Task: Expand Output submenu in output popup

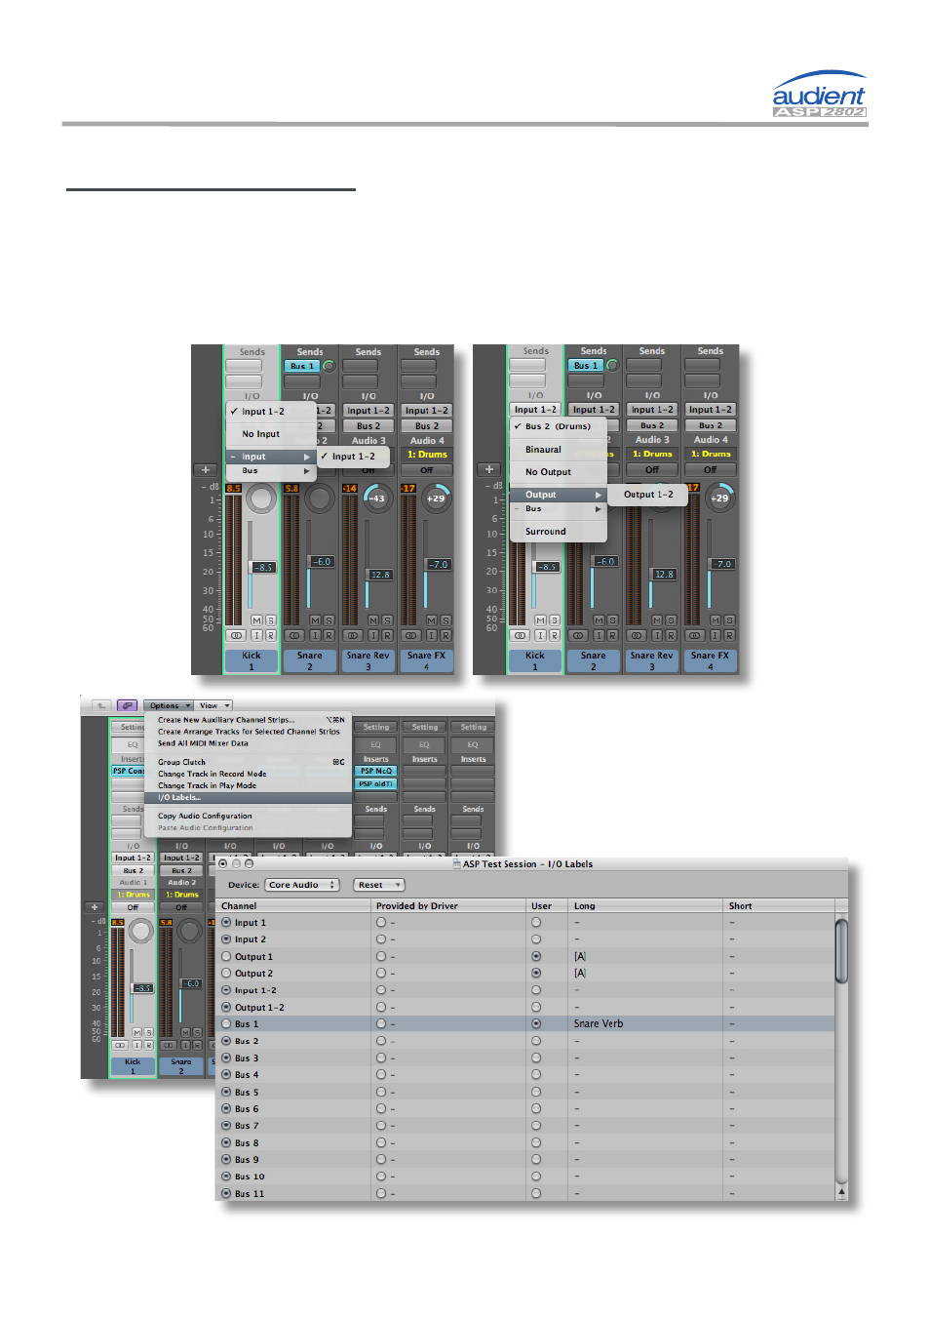Action: point(559,495)
